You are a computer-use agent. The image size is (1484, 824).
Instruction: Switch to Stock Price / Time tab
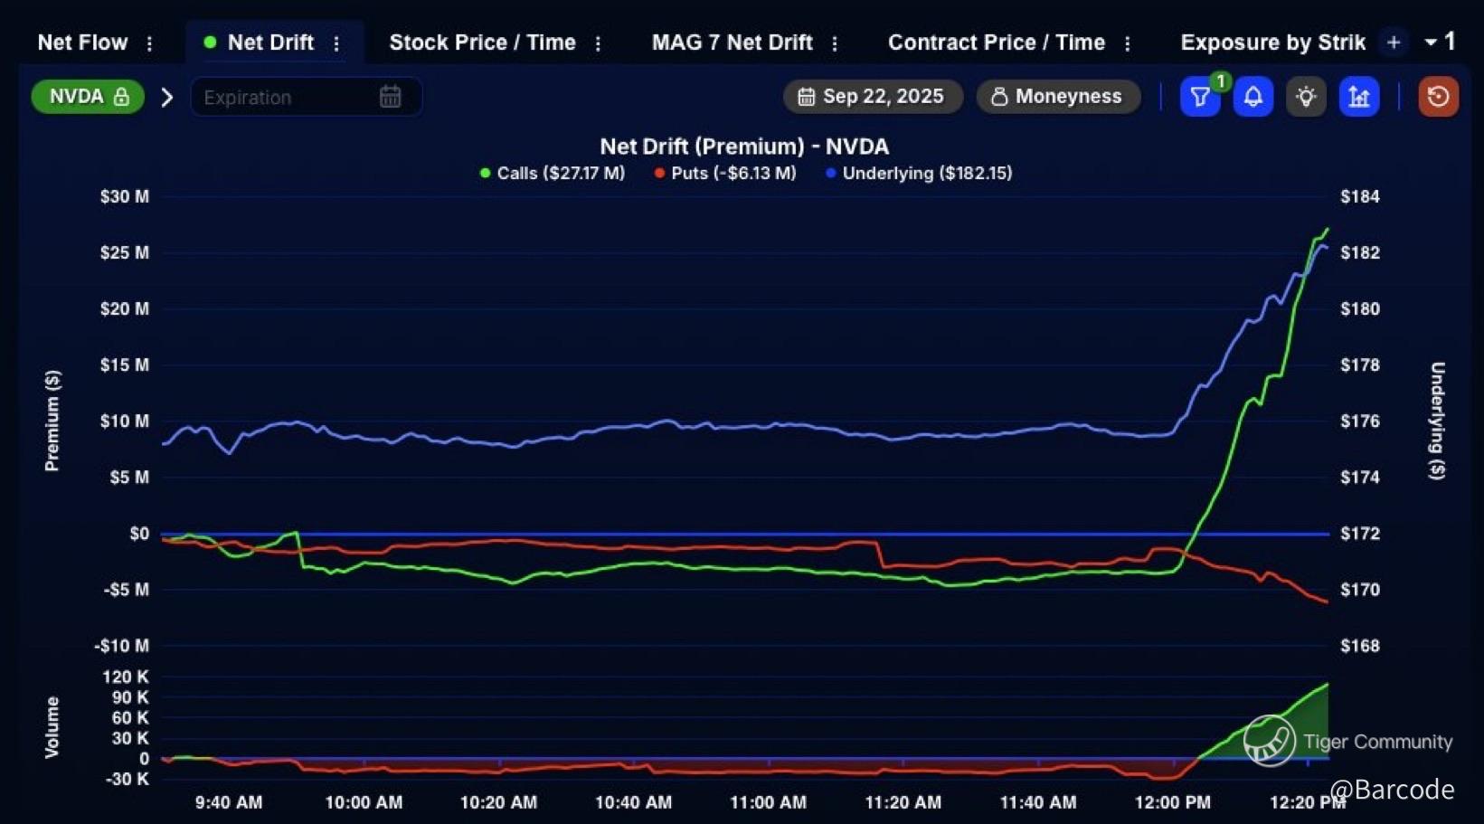click(x=482, y=43)
